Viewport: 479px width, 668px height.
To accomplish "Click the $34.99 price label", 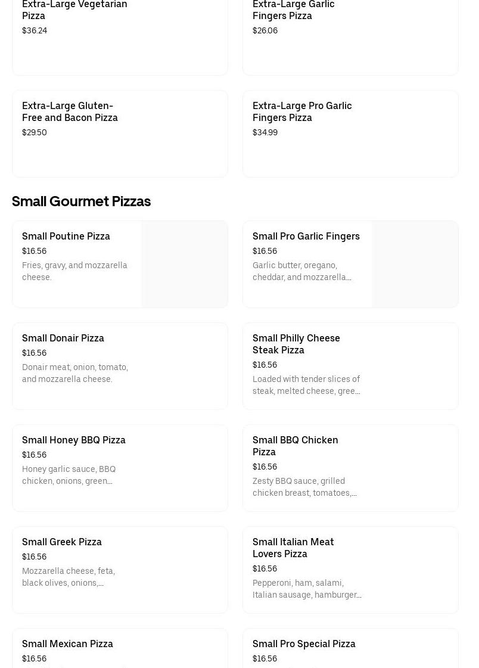I will (x=265, y=132).
